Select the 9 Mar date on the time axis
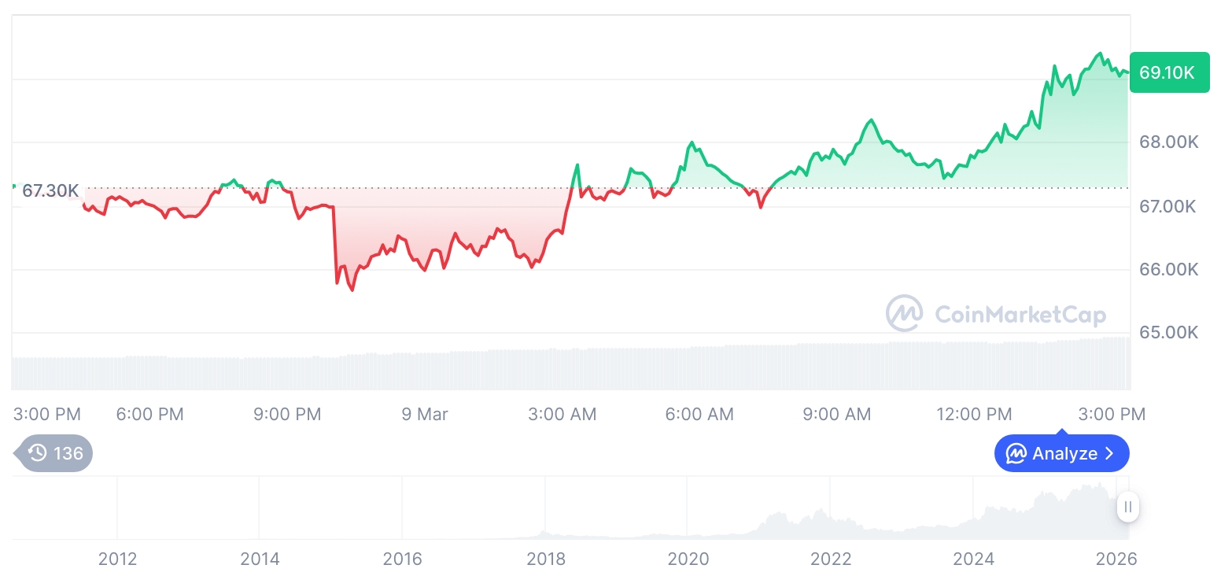1232x576 pixels. [424, 414]
